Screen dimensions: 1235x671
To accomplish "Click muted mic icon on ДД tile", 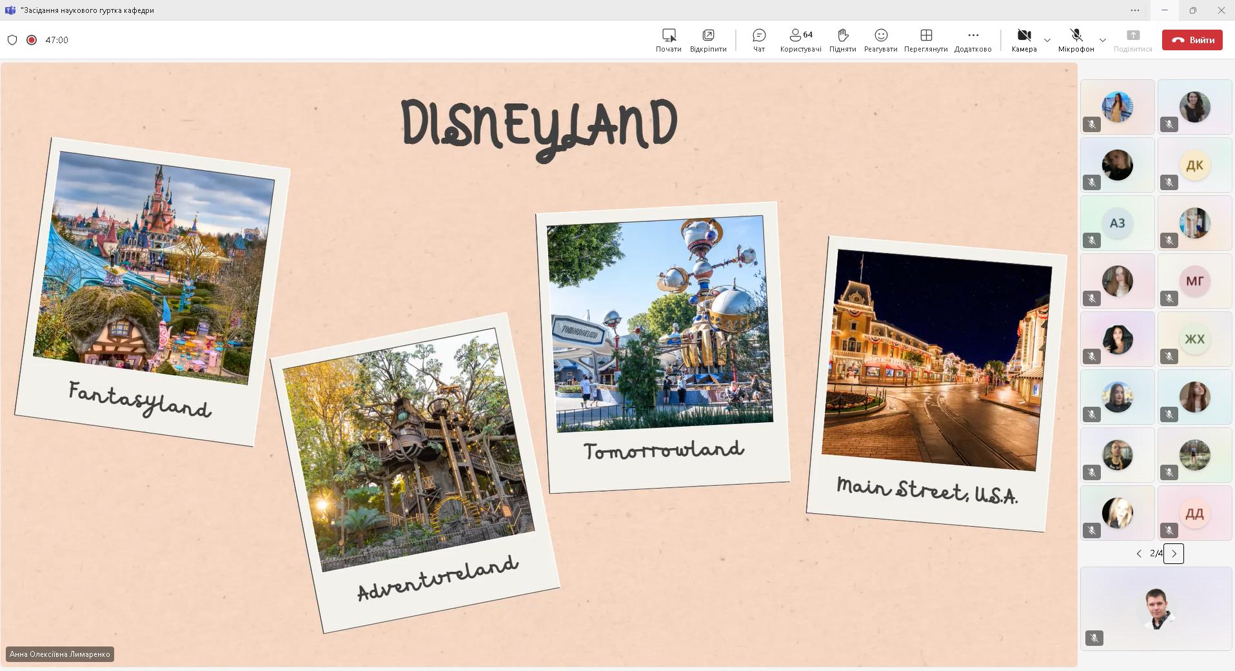I will click(x=1169, y=530).
